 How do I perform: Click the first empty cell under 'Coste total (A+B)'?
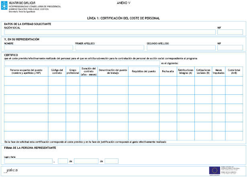(x=234, y=81)
